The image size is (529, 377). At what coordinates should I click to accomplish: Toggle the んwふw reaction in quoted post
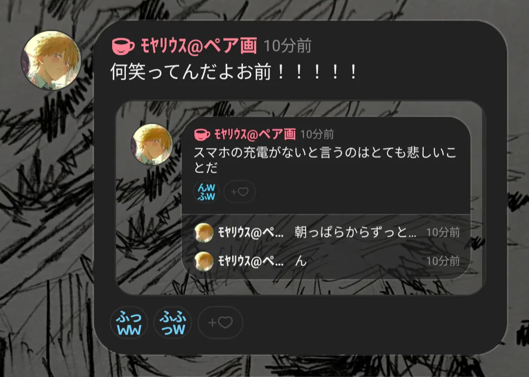click(x=207, y=192)
